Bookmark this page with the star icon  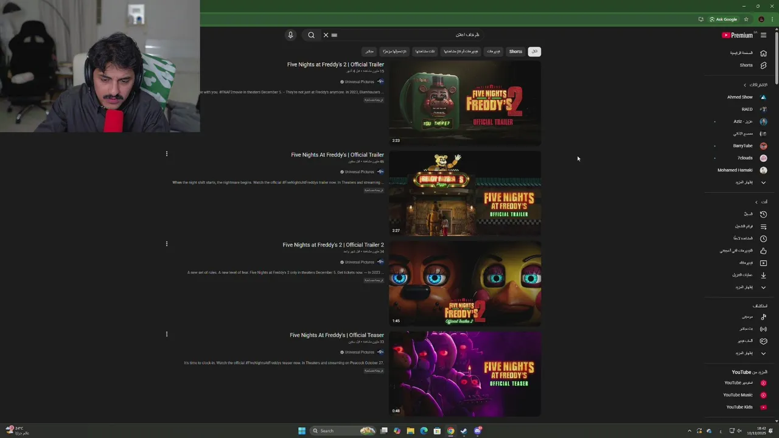(746, 19)
